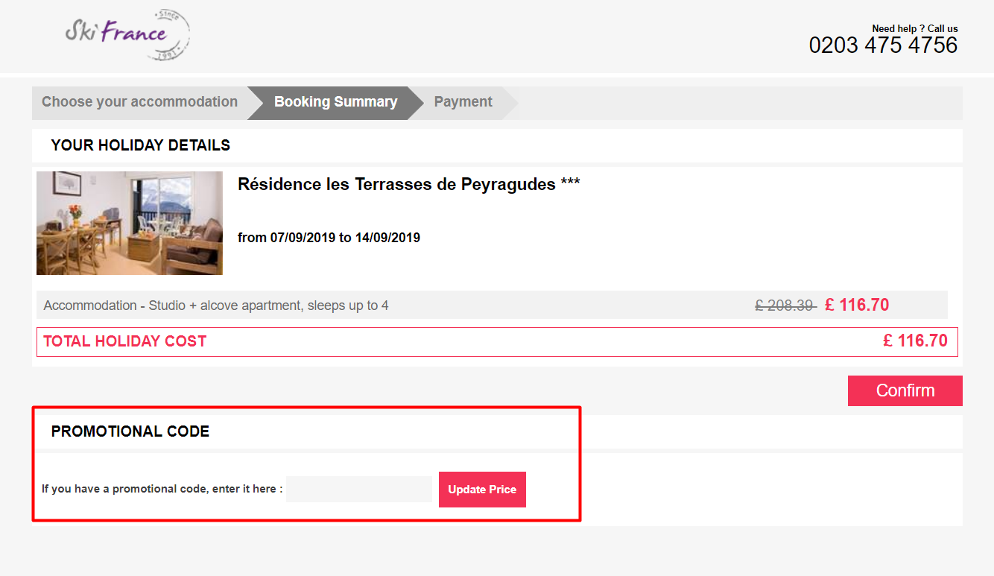
Task: Select the discounted £ 116.70 price
Action: click(857, 304)
